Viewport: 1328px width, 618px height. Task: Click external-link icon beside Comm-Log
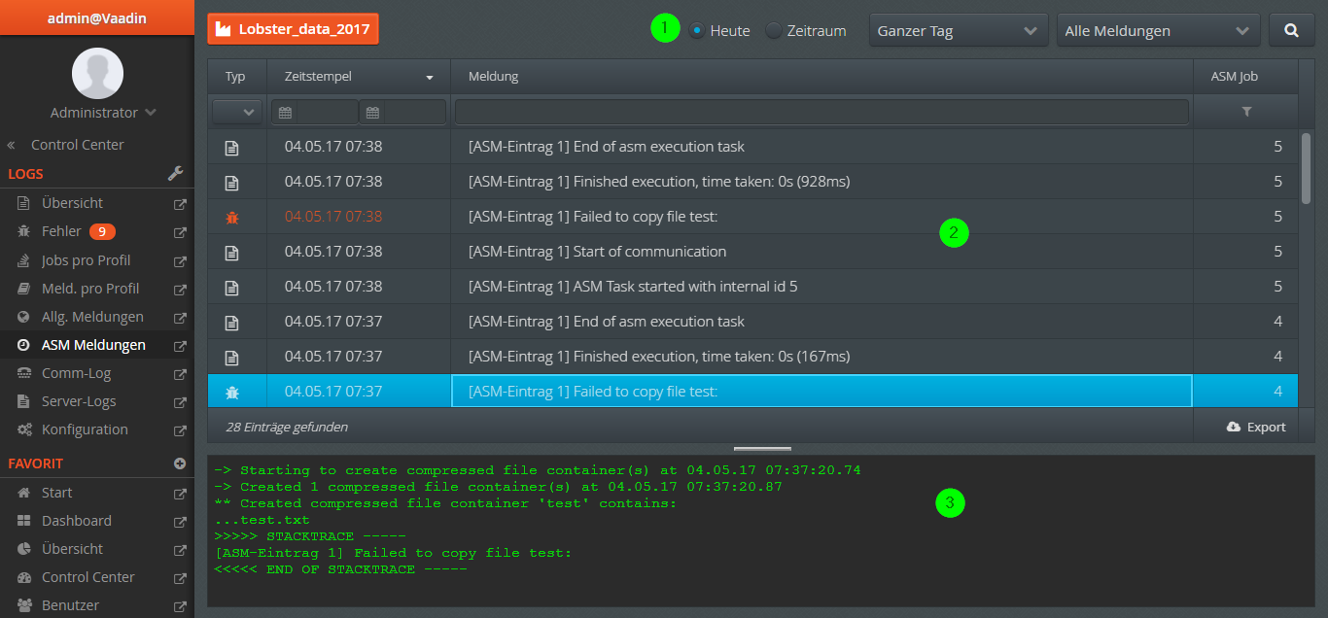180,374
